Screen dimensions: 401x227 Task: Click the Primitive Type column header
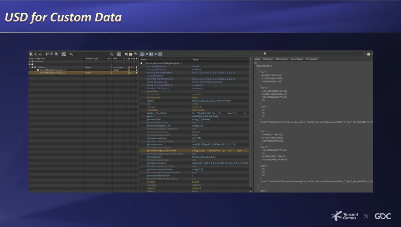pyautogui.click(x=92, y=59)
